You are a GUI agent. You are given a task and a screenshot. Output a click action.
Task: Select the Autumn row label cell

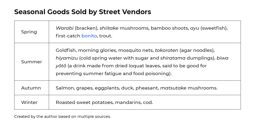[x=32, y=88]
